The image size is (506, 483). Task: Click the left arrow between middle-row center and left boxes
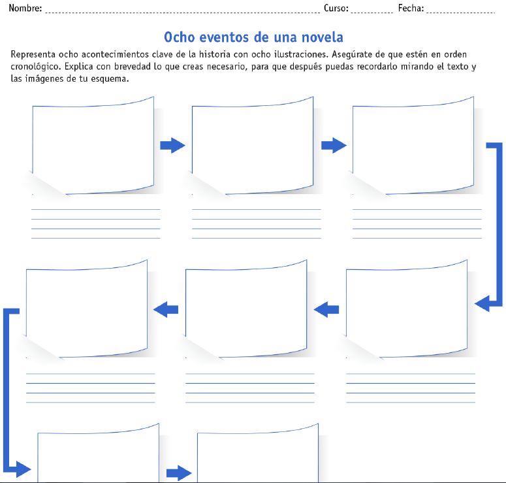point(166,309)
